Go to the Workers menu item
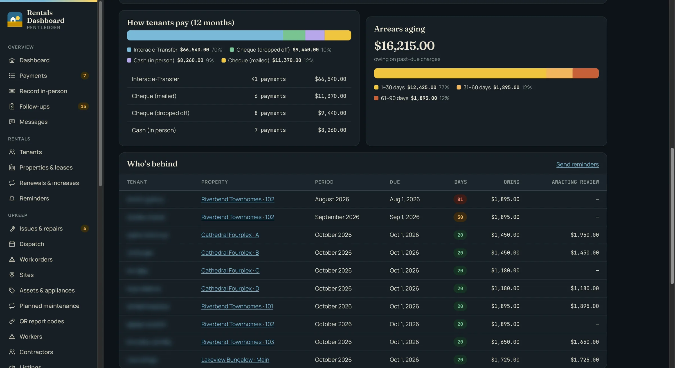675x368 pixels. pos(49,337)
